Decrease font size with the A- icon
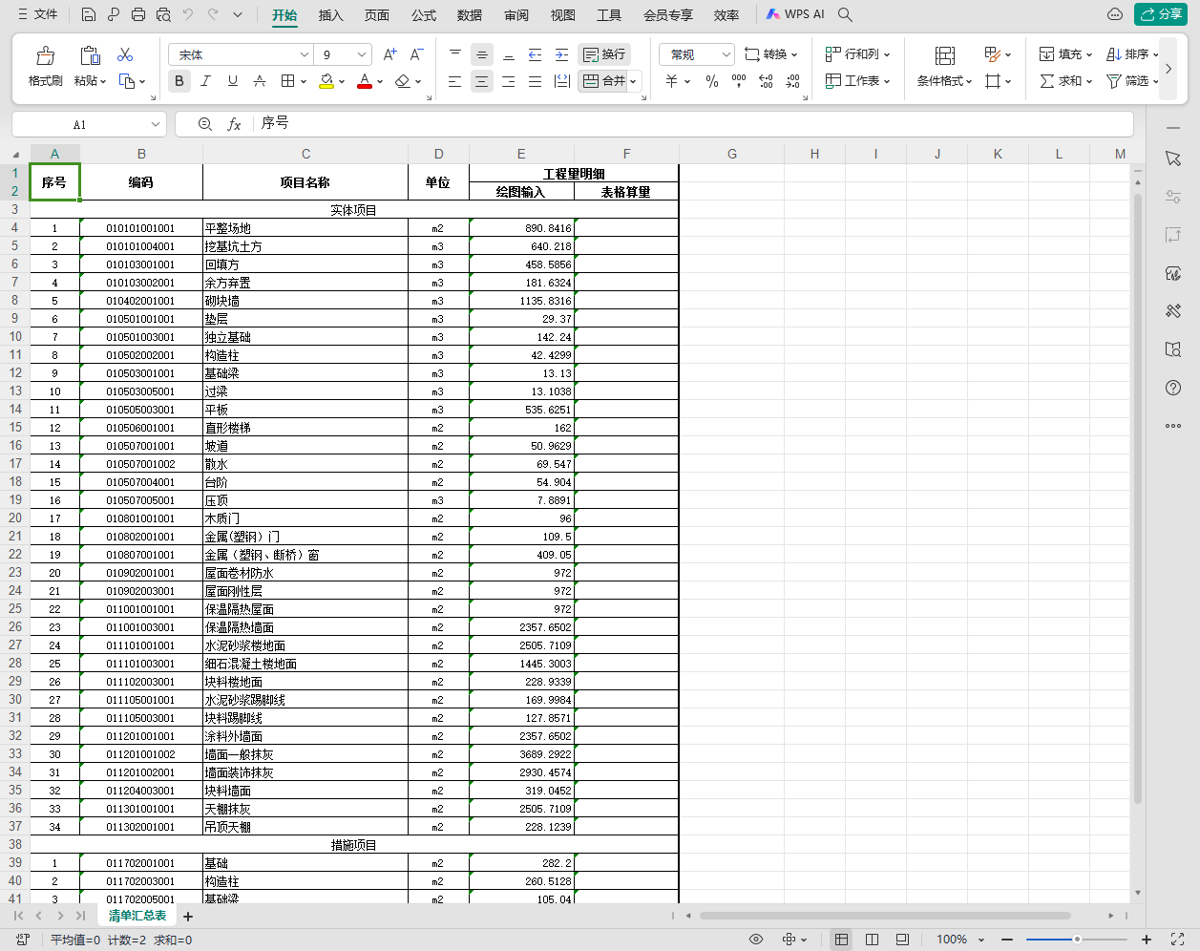The image size is (1200, 951). tap(416, 54)
